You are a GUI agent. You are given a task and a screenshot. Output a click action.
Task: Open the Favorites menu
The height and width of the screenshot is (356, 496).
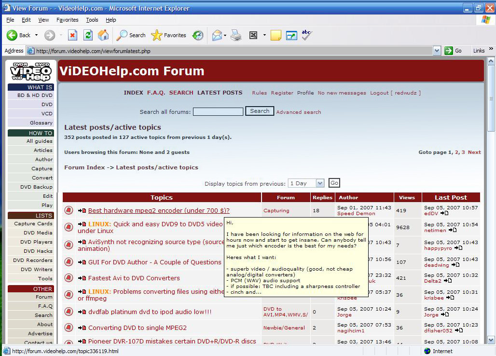pyautogui.click(x=68, y=20)
